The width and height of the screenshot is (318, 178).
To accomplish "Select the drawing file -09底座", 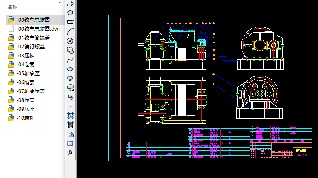I will (x=26, y=109).
